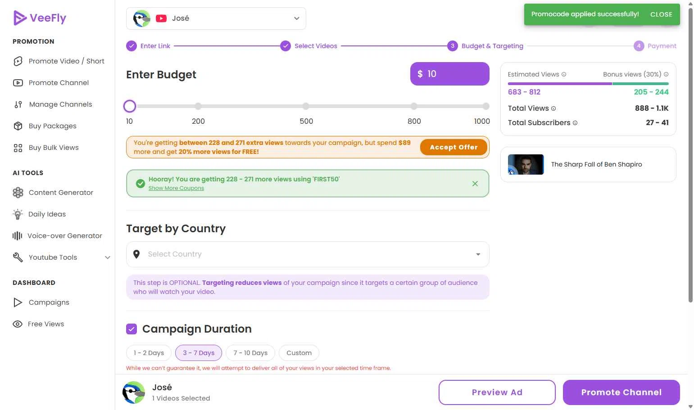The height and width of the screenshot is (410, 694).
Task: Toggle the Campaign Duration checkbox
Action: tap(132, 329)
